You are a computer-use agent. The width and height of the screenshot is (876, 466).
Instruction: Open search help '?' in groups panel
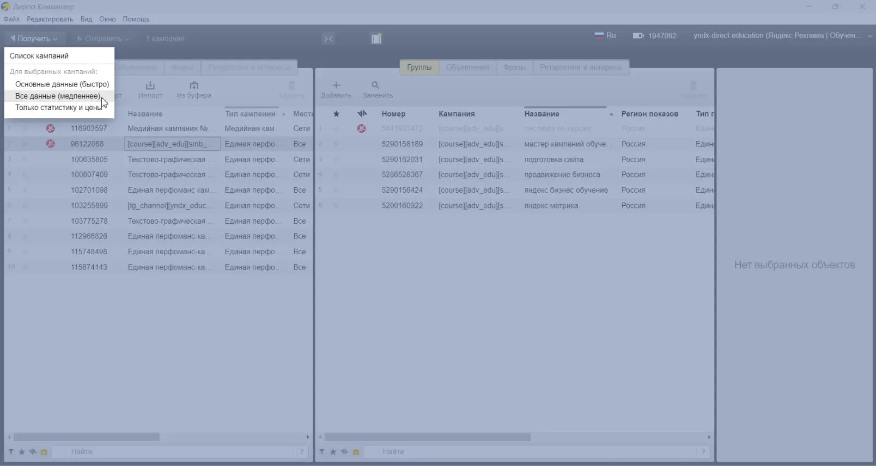pyautogui.click(x=703, y=452)
